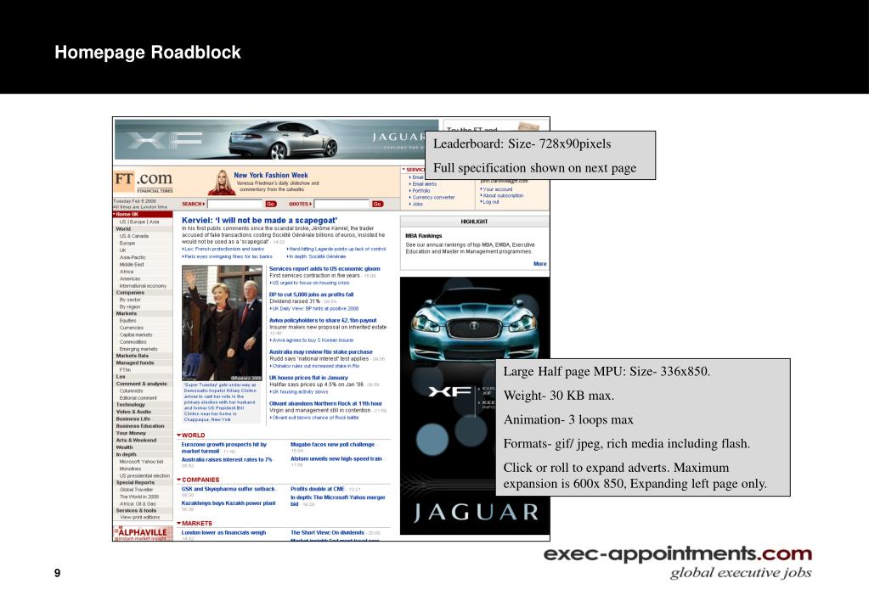Open Business Life in left navigation

pos(133,419)
